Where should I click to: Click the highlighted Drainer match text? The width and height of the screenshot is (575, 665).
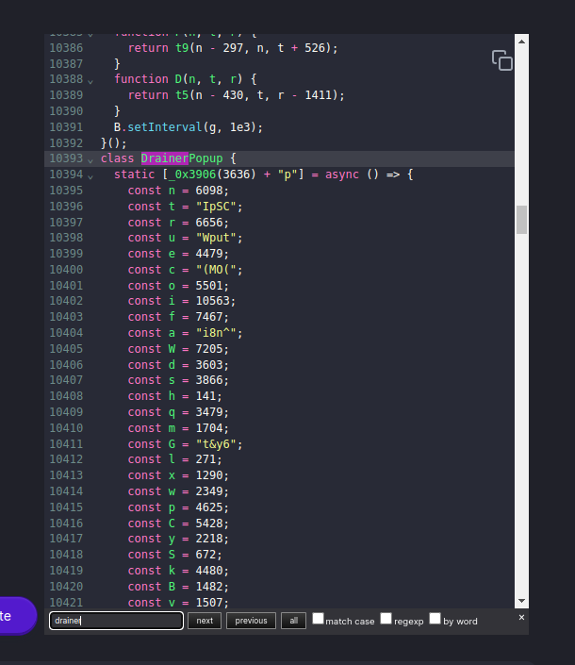pyautogui.click(x=164, y=158)
